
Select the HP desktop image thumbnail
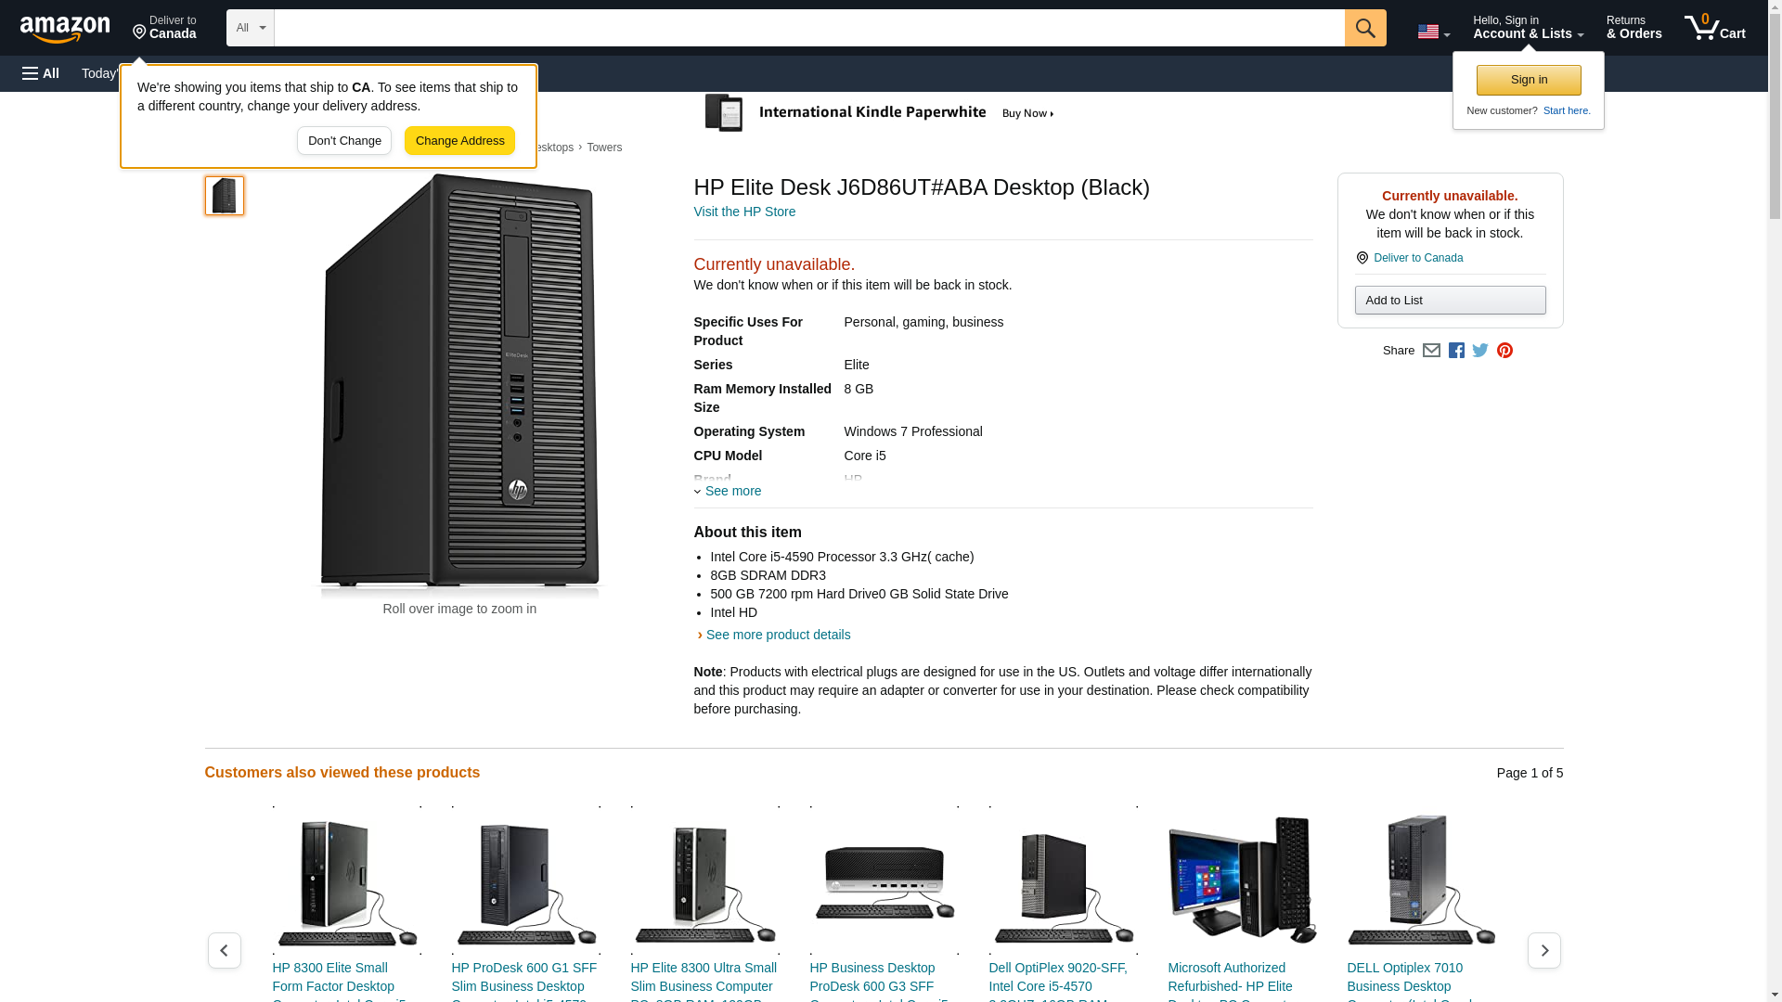pos(225,196)
